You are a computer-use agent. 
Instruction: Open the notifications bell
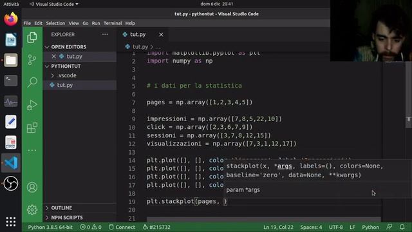pyautogui.click(x=402, y=227)
